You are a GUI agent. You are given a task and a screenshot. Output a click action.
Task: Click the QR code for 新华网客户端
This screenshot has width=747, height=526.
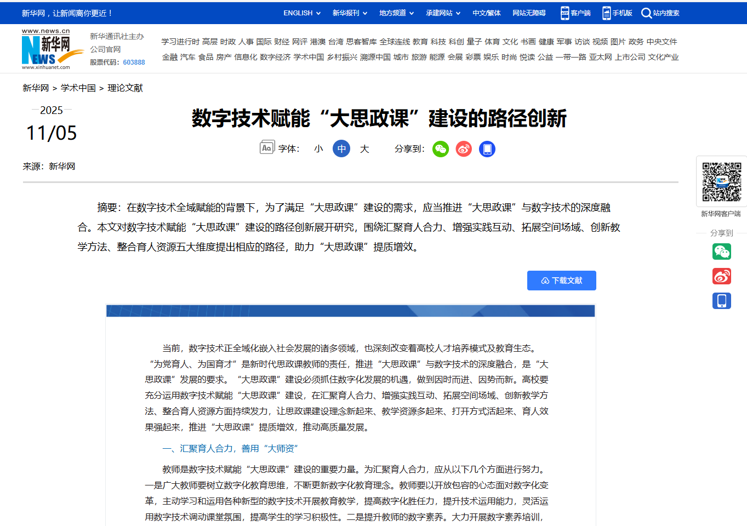coord(721,182)
